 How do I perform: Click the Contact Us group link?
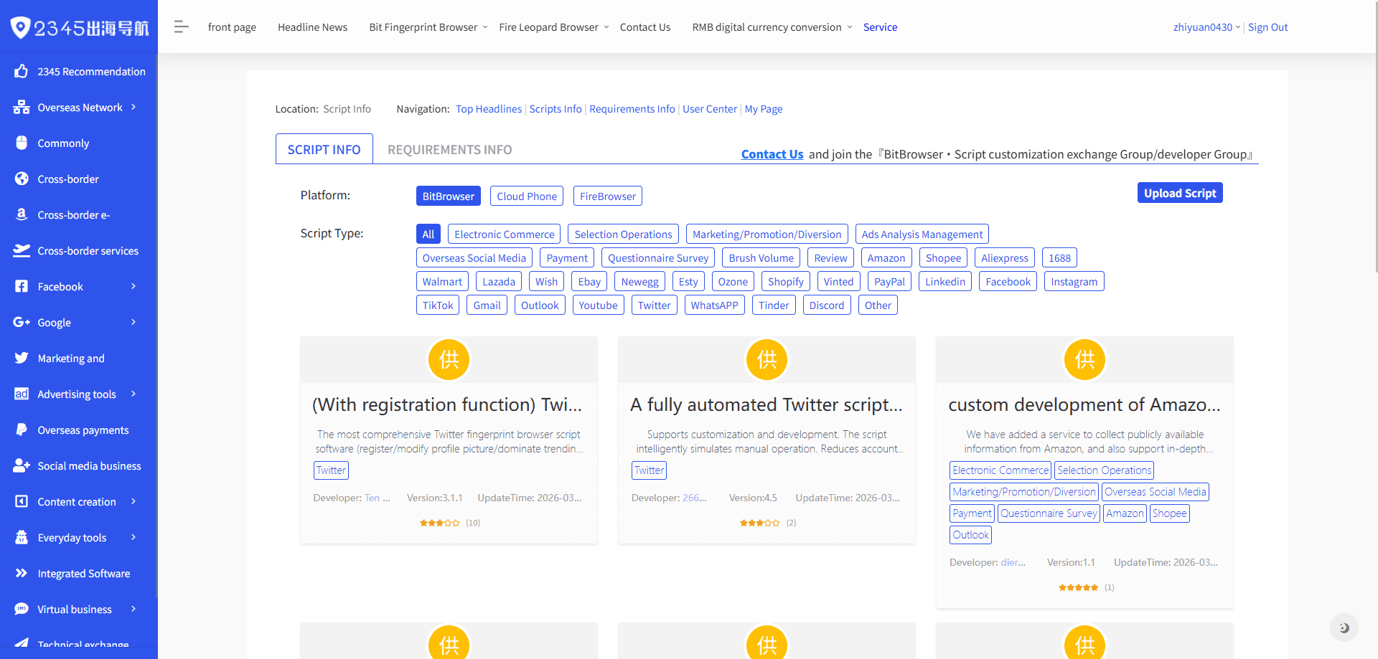772,154
